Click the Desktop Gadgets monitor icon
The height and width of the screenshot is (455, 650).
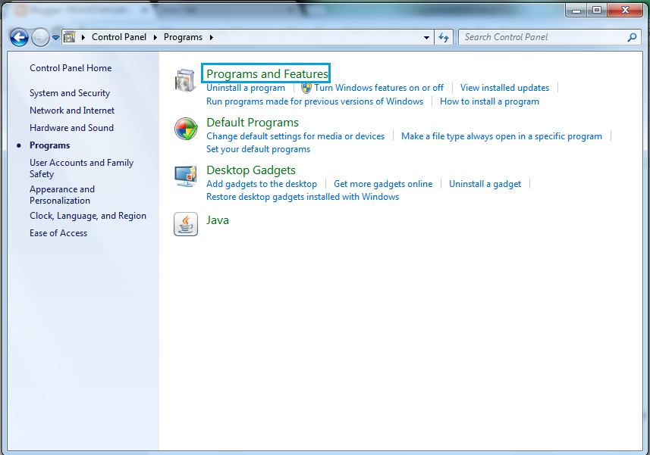[185, 176]
